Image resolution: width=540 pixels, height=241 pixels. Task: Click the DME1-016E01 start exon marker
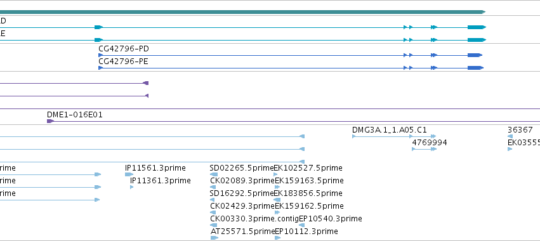coord(50,121)
